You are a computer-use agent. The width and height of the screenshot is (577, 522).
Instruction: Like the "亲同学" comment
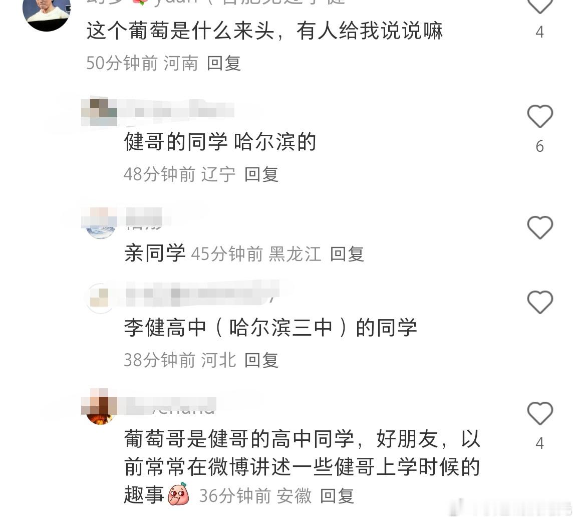coord(540,227)
